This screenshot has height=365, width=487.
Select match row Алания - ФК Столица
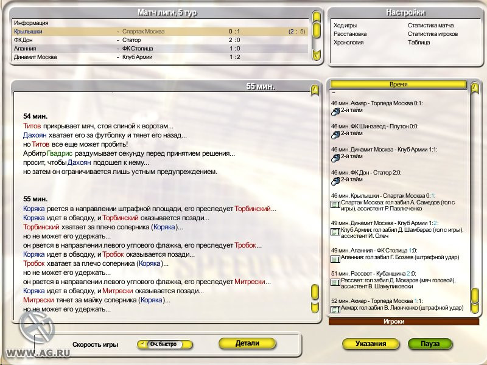click(x=159, y=49)
